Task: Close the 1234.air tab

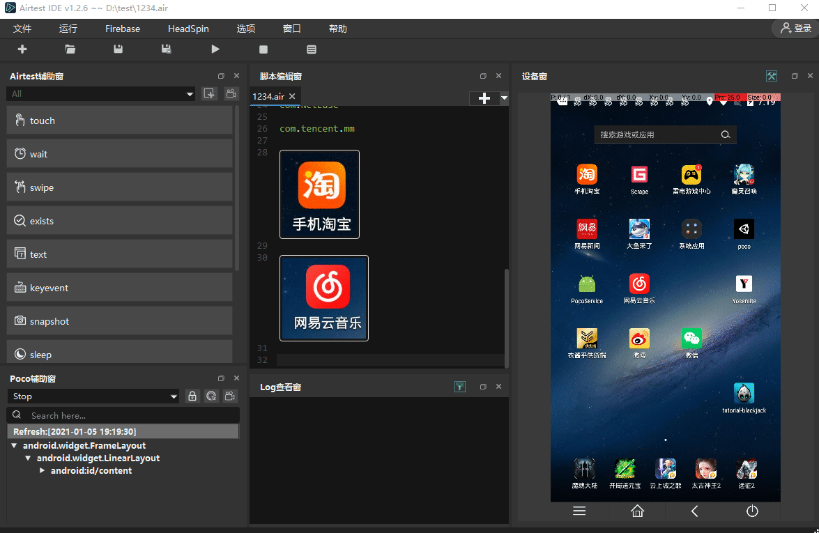Action: pyautogui.click(x=293, y=97)
